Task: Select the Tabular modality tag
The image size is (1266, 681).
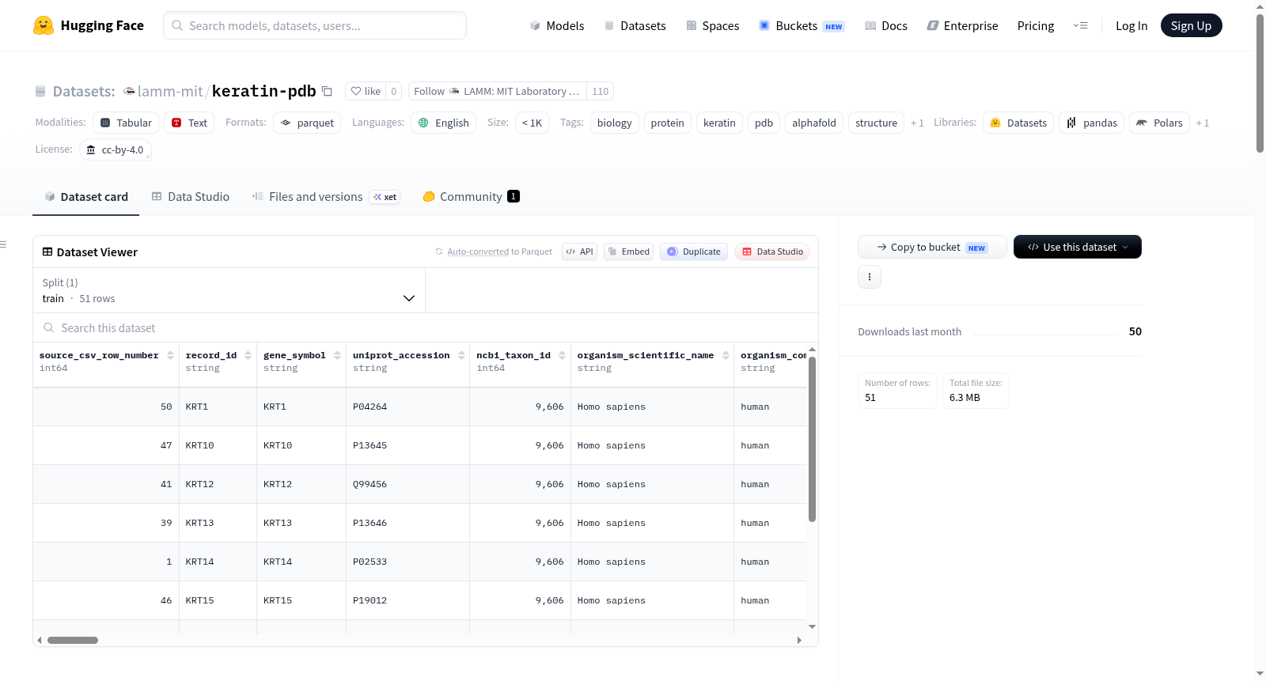Action: (x=127, y=123)
